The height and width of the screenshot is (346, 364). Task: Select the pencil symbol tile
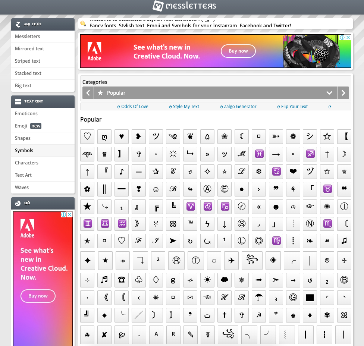point(190,335)
